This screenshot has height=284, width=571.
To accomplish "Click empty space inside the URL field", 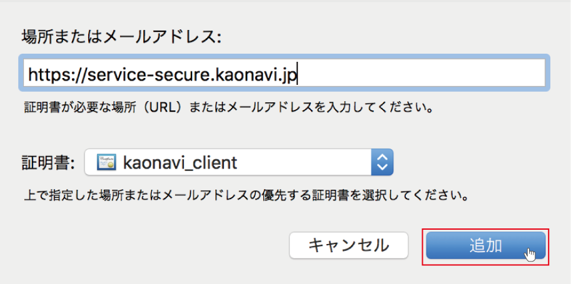I will 419,73.
